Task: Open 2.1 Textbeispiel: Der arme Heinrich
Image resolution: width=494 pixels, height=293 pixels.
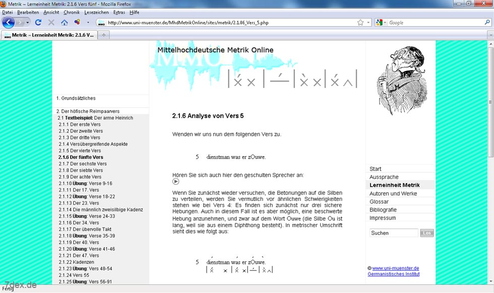Action: 95,118
